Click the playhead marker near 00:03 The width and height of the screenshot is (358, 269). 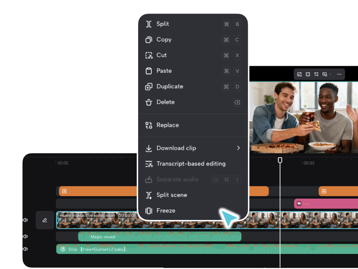(280, 160)
